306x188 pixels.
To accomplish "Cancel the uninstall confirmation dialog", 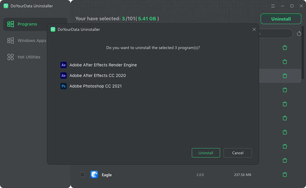I will tap(237, 153).
